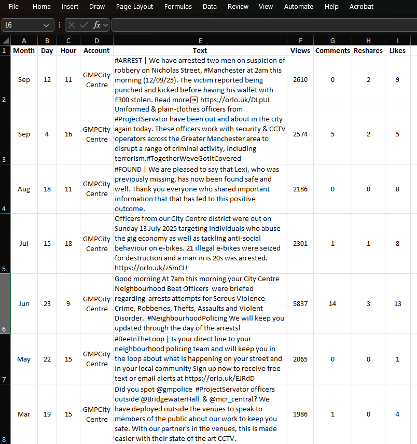Switch to the Formulas tab
Screen dimensions: 417x444
pos(178,7)
